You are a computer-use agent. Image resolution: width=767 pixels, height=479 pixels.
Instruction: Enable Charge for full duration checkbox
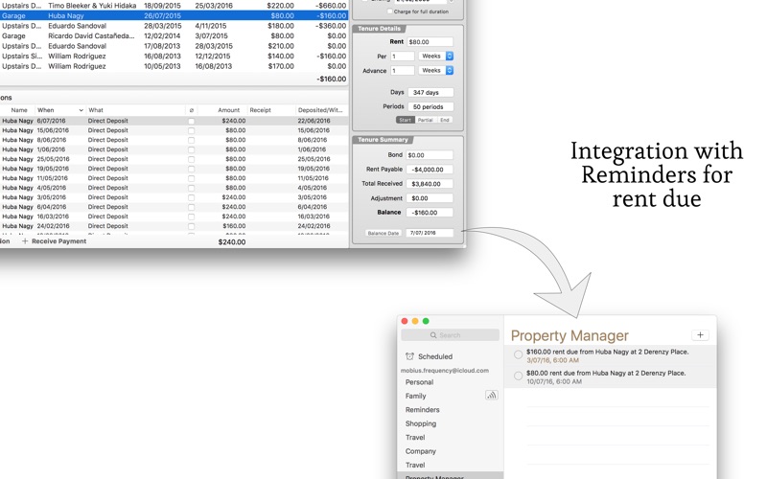(390, 11)
